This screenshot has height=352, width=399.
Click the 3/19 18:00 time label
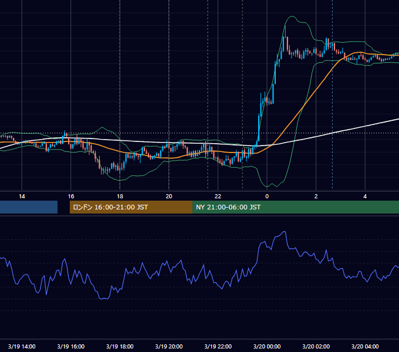(120, 346)
